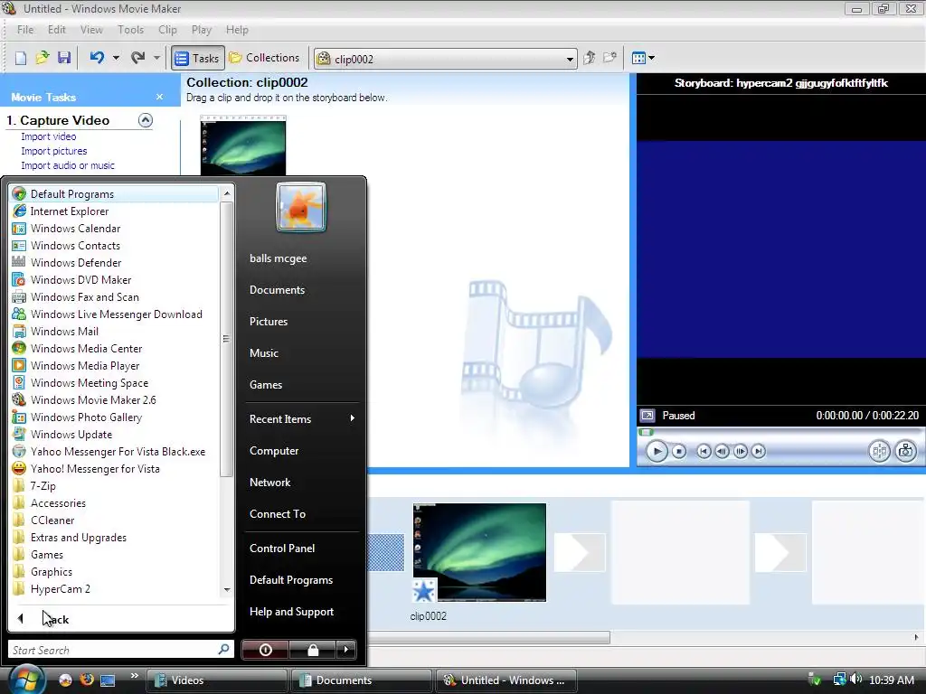Open the Play menu
The image size is (926, 694).
202,30
